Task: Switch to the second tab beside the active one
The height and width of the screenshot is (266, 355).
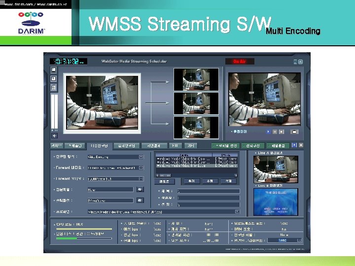Action: [75, 146]
